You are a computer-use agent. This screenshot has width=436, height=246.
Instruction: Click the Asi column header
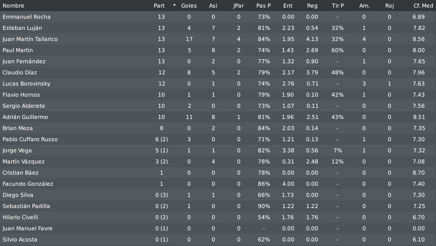[x=213, y=6]
